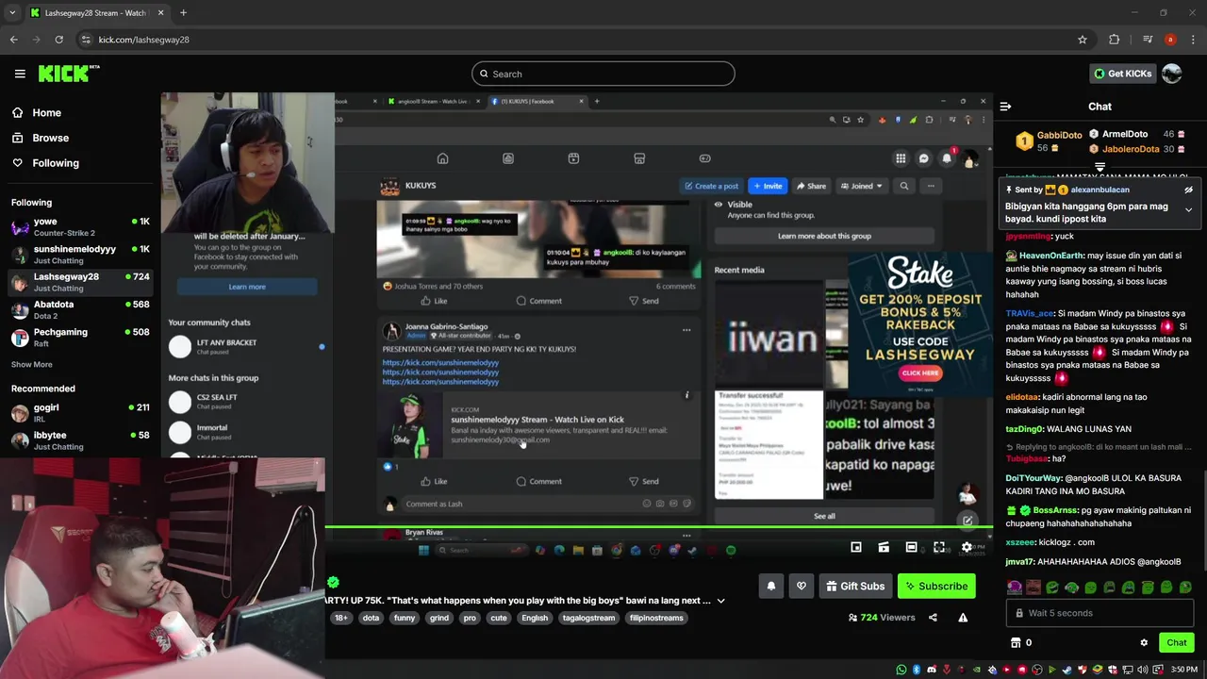
Task: Open recommended channel ibbytee
Action: tap(80, 440)
